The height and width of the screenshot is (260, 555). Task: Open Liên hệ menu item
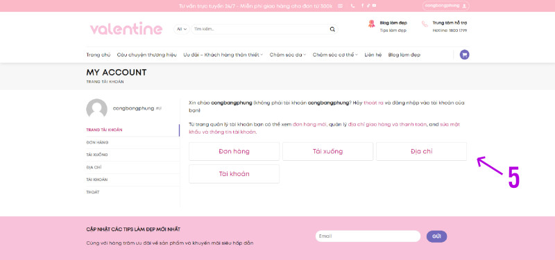tap(373, 55)
